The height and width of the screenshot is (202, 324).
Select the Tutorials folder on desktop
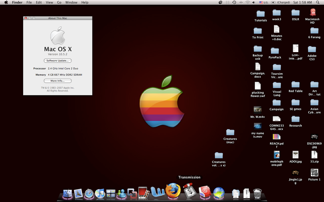260,14
